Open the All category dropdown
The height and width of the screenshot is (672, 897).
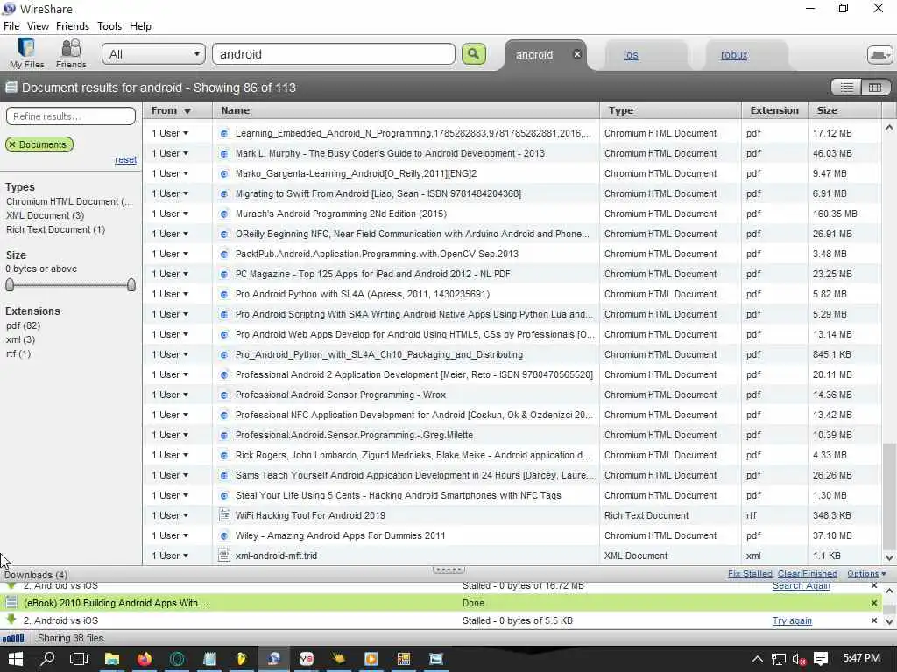(x=153, y=54)
